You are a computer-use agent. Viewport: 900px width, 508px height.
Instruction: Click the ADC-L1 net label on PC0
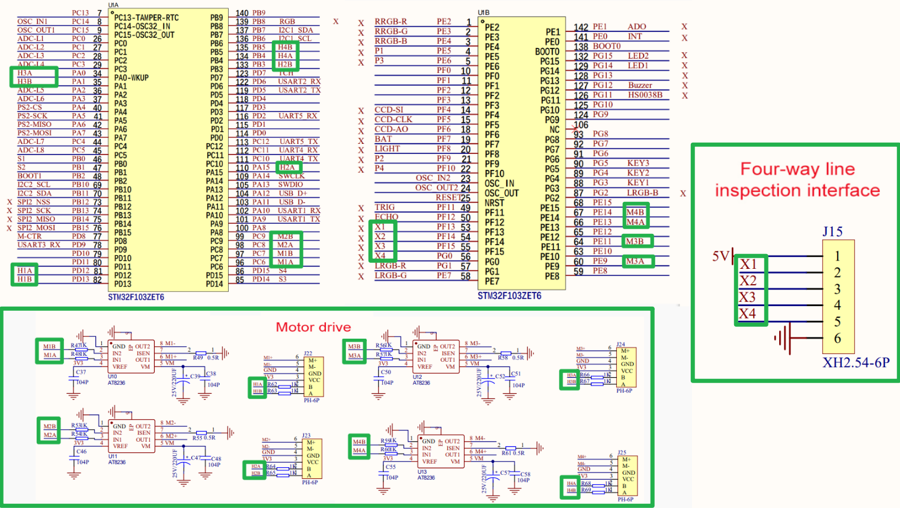pos(30,38)
